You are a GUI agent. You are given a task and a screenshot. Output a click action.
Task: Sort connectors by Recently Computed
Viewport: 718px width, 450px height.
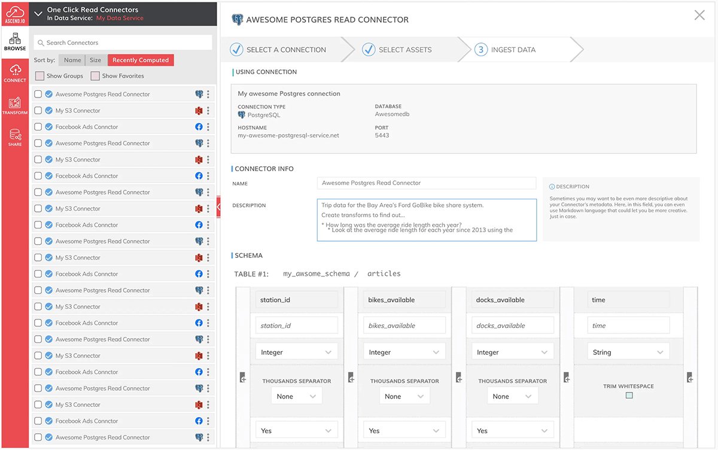pos(140,60)
